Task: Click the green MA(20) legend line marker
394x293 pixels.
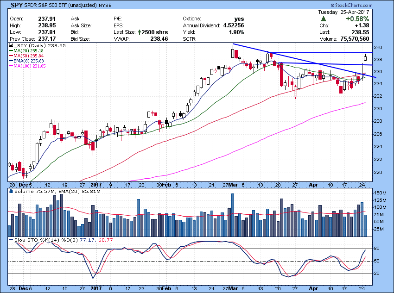Action: (11, 50)
